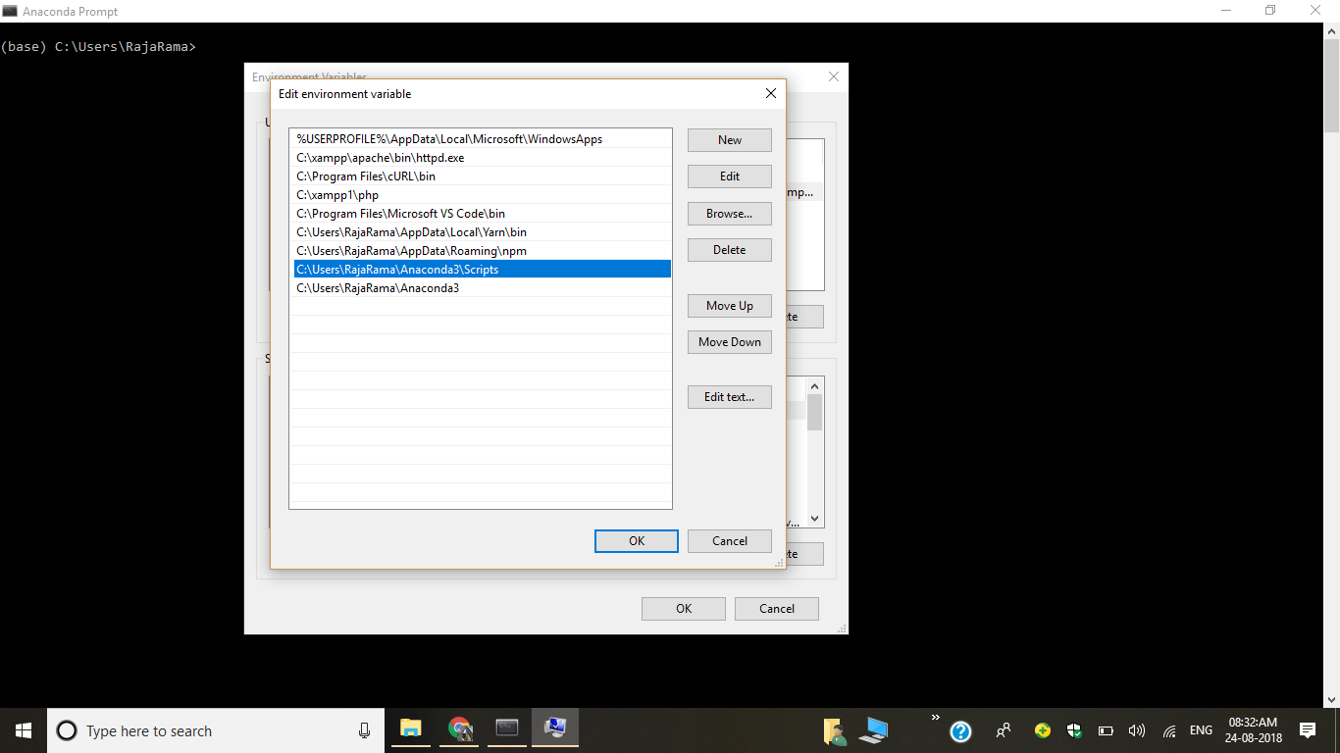This screenshot has width=1340, height=753.
Task: Switch to Anaconda Prompt taskbar icon
Action: click(507, 729)
